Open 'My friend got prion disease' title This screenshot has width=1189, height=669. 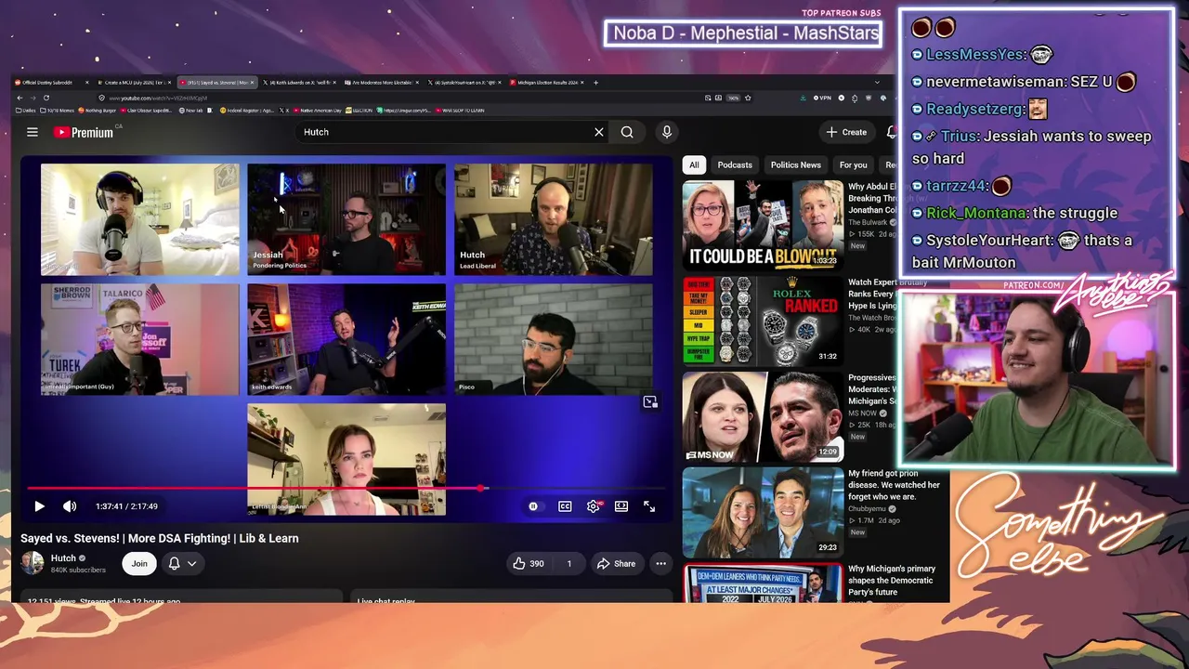click(894, 485)
